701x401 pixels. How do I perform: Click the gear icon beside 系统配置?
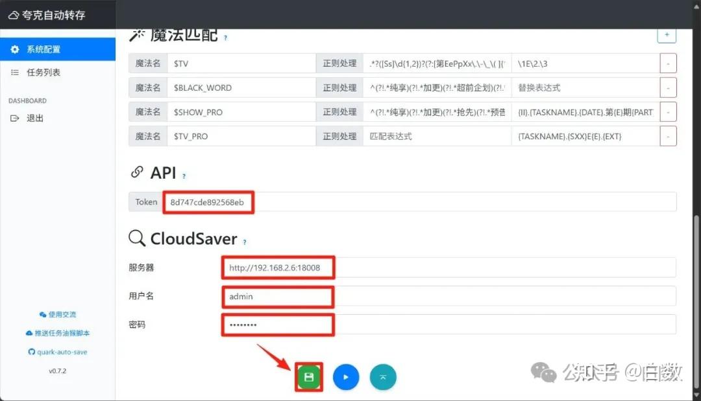pos(14,48)
